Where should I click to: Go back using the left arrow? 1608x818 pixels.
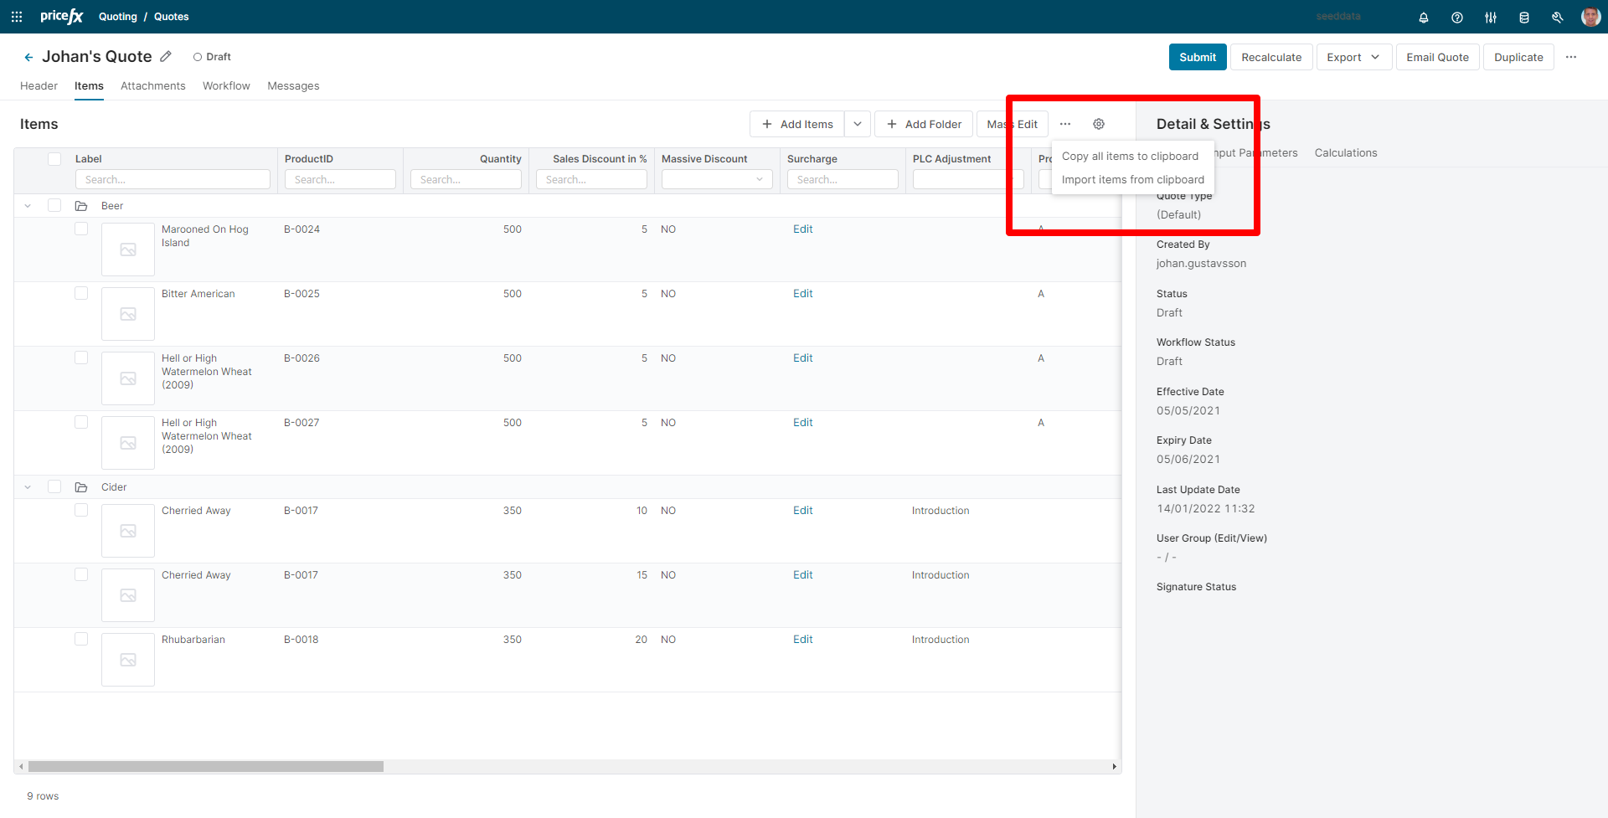[x=28, y=57]
